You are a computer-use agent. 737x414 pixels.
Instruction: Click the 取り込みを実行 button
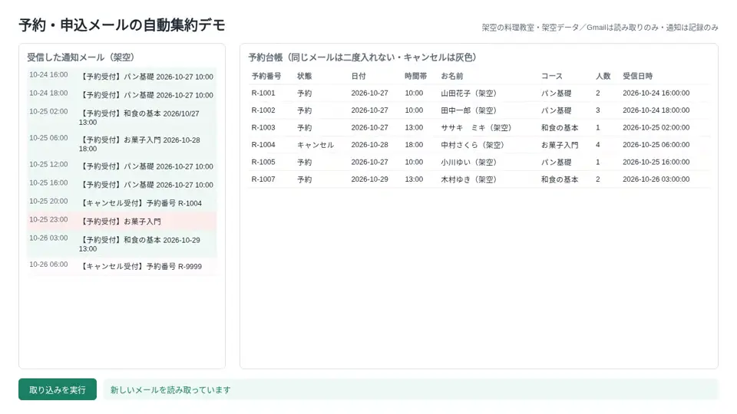click(58, 389)
